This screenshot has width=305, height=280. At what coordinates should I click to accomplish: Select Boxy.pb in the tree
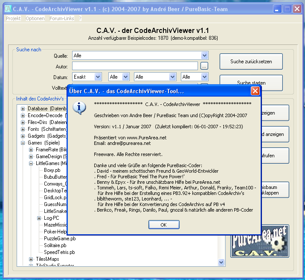[x=52, y=170]
